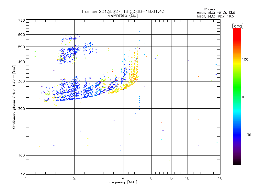Screen dimensions: 259x194
Task: Click the frequency axis tick '2'
Action: 74,178
